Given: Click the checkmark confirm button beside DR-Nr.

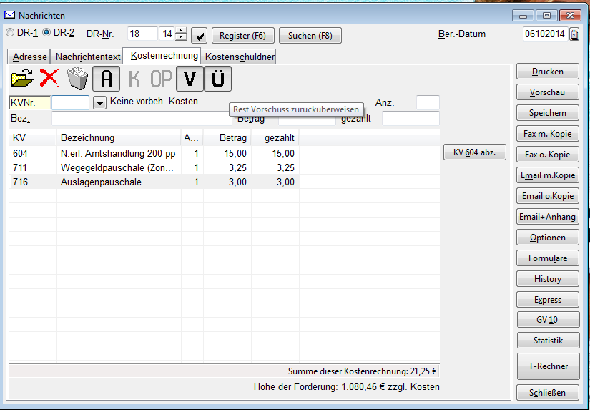Looking at the screenshot, I should point(199,35).
